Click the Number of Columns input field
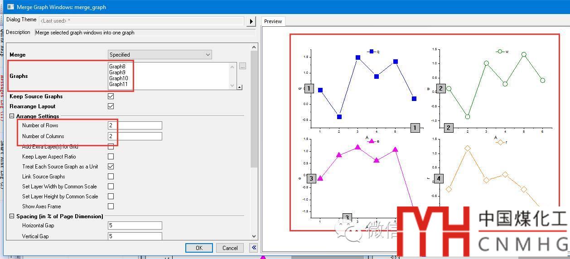 point(135,136)
